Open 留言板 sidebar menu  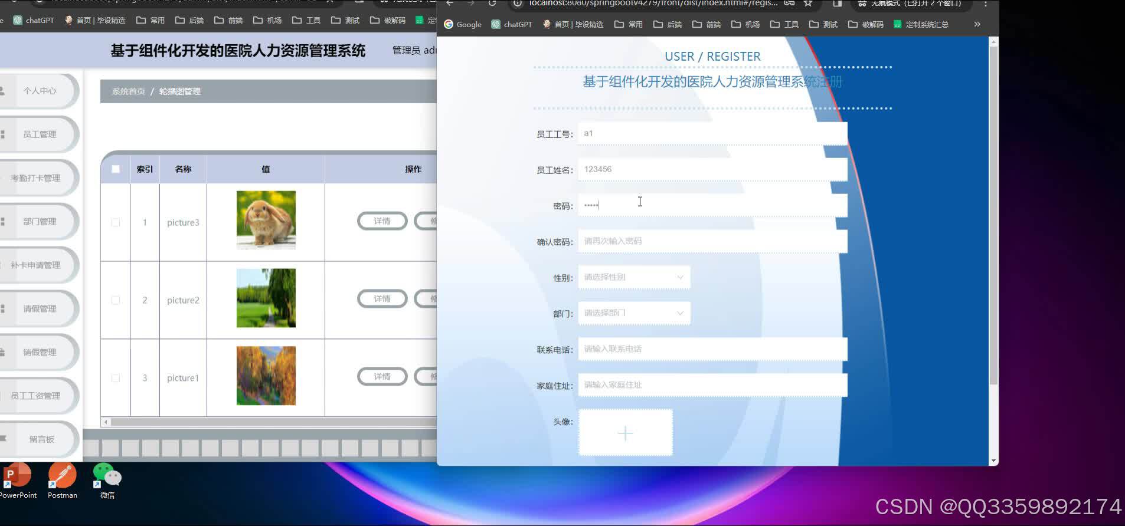coord(38,439)
